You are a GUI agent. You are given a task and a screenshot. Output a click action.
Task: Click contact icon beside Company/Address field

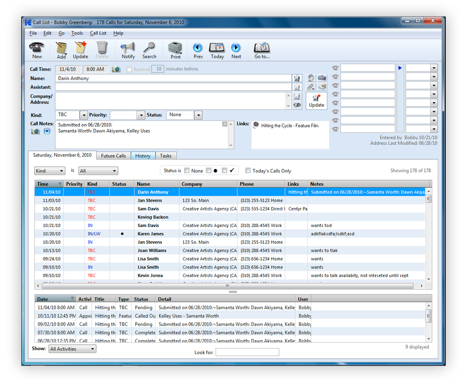tap(297, 96)
